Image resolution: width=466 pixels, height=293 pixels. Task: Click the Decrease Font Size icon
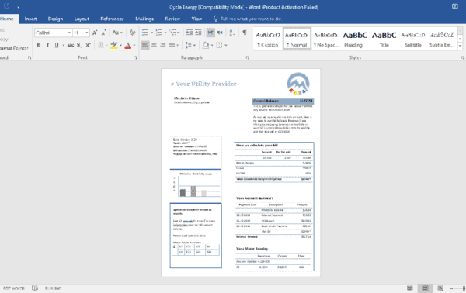pos(103,33)
